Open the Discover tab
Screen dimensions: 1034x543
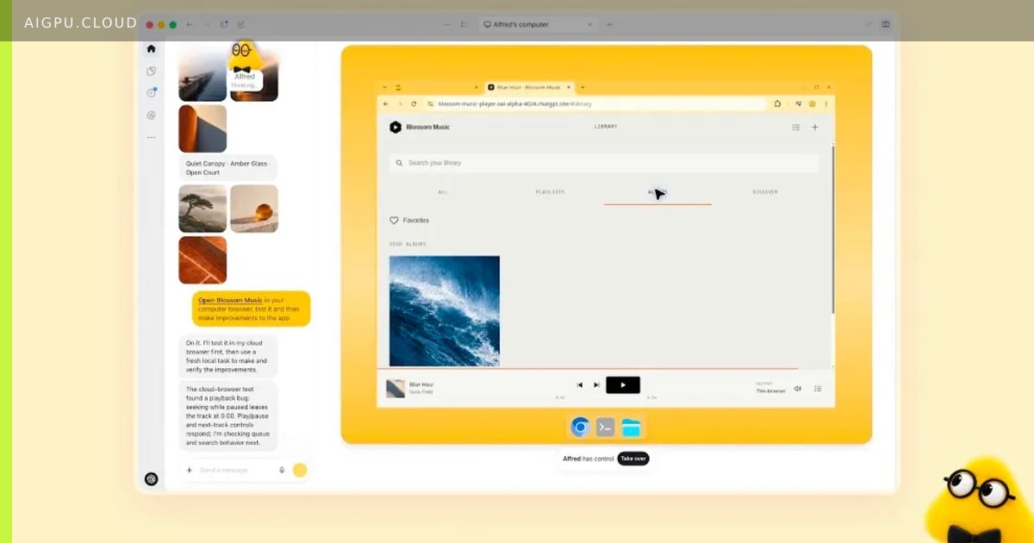click(764, 192)
